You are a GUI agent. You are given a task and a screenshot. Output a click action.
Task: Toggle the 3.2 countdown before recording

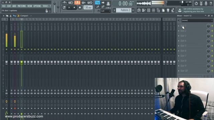tap(77, 3)
